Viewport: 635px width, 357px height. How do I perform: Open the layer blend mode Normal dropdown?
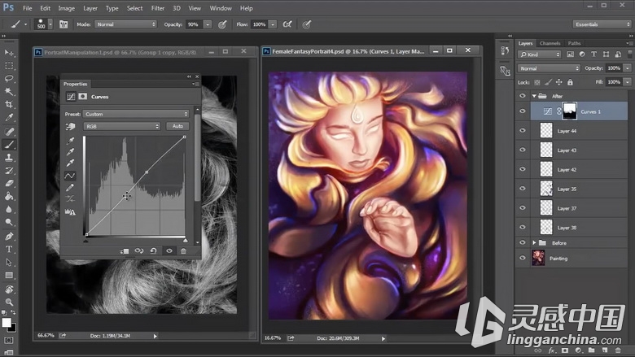[549, 68]
